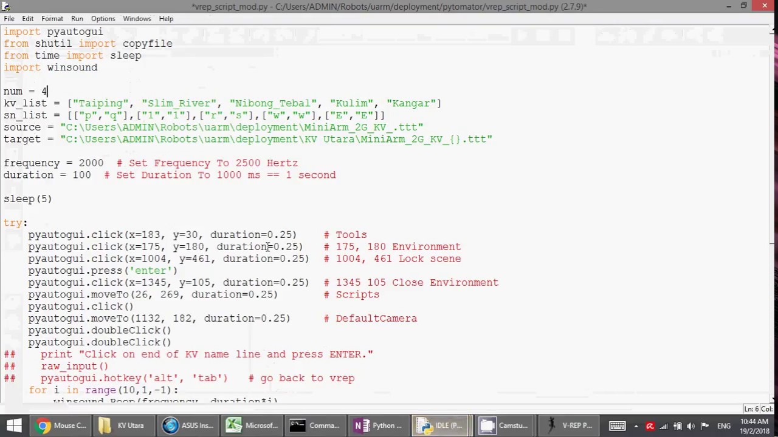This screenshot has width=778, height=437.
Task: Switch to Chrome Mouse C... taskbar item
Action: click(x=61, y=425)
